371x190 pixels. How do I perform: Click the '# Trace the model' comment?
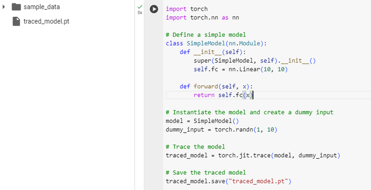point(196,147)
